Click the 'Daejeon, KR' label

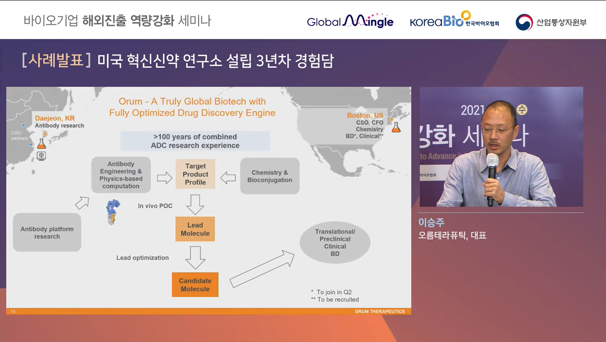click(x=55, y=118)
